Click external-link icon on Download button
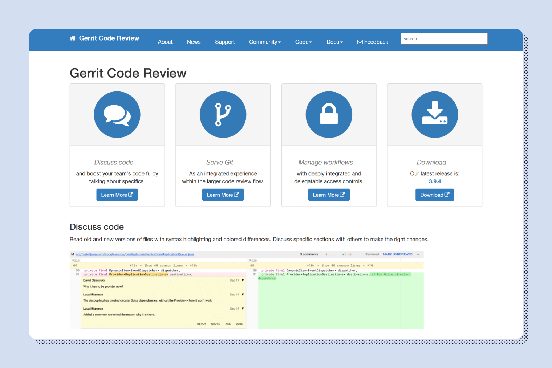552x368 pixels. click(447, 195)
